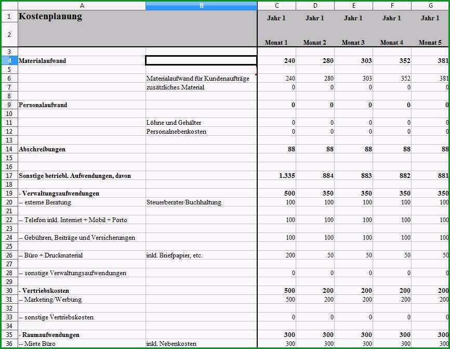This screenshot has height=349, width=450.
Task: Click the Vertriebskosten label cell
Action: tap(82, 290)
